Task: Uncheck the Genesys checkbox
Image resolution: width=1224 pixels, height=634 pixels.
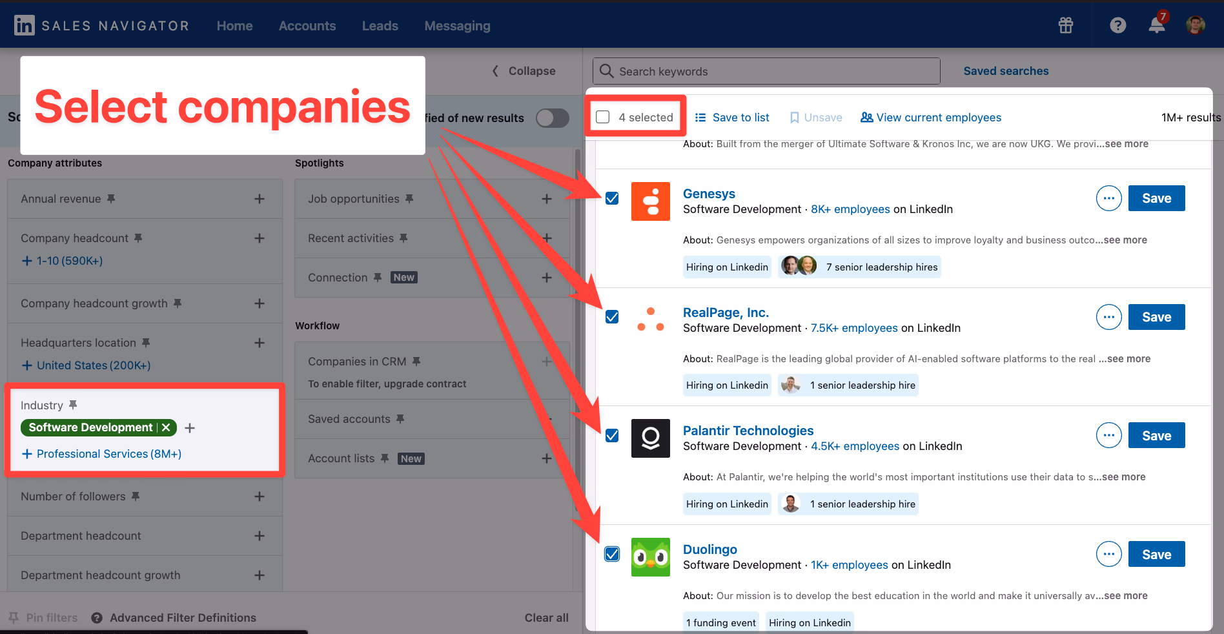Action: coord(612,198)
